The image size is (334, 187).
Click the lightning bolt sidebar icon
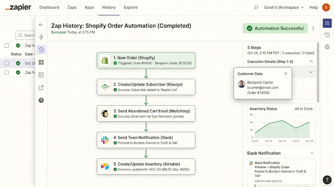coord(41,37)
